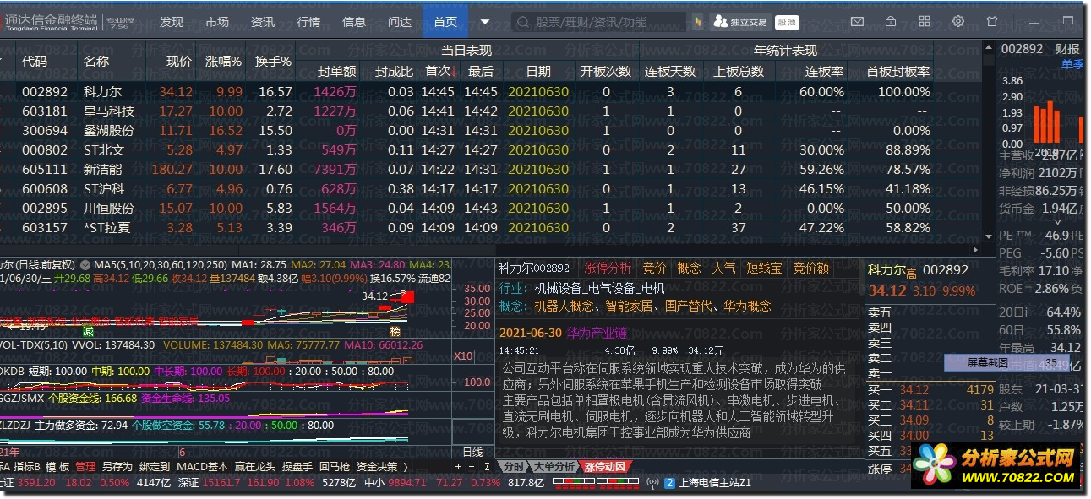This screenshot has height=499, width=1091.
Task: Open the 信息 menu
Action: tap(354, 22)
